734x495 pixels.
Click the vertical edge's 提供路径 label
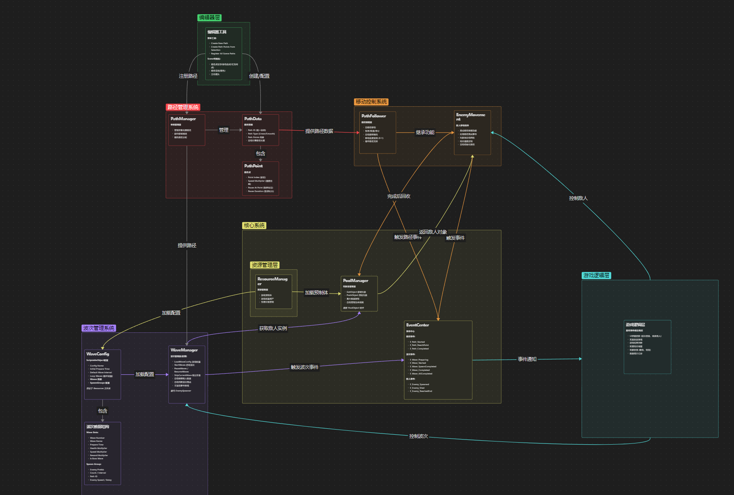pyautogui.click(x=187, y=245)
